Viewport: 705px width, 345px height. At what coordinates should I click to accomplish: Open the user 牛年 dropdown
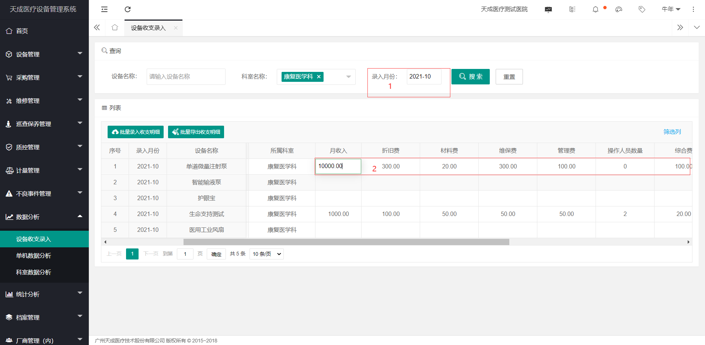[671, 9]
